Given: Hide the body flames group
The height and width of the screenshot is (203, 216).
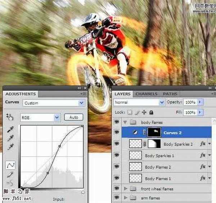Looking at the screenshot, I should (117, 122).
